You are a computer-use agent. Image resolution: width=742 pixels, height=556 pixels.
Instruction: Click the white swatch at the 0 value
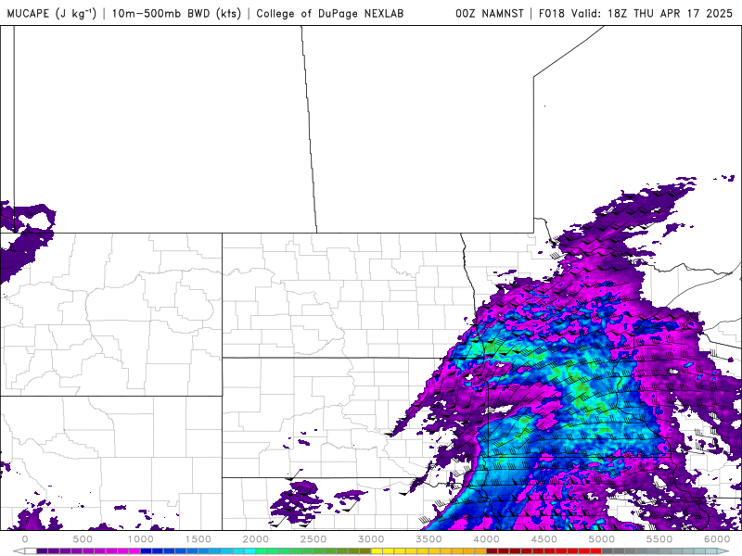[x=31, y=550]
